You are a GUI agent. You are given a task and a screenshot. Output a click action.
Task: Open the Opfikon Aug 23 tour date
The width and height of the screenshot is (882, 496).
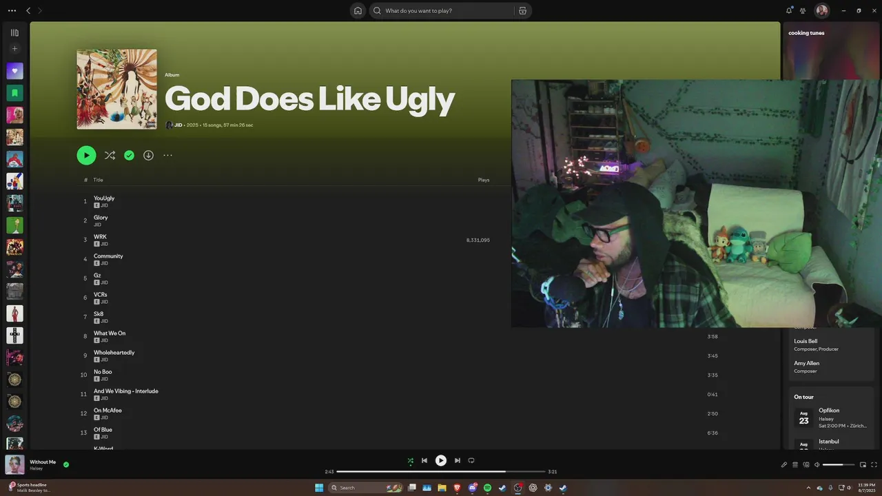[831, 417]
